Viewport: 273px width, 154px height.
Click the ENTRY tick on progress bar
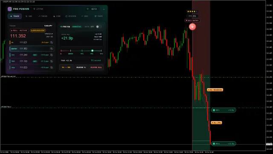(70, 51)
